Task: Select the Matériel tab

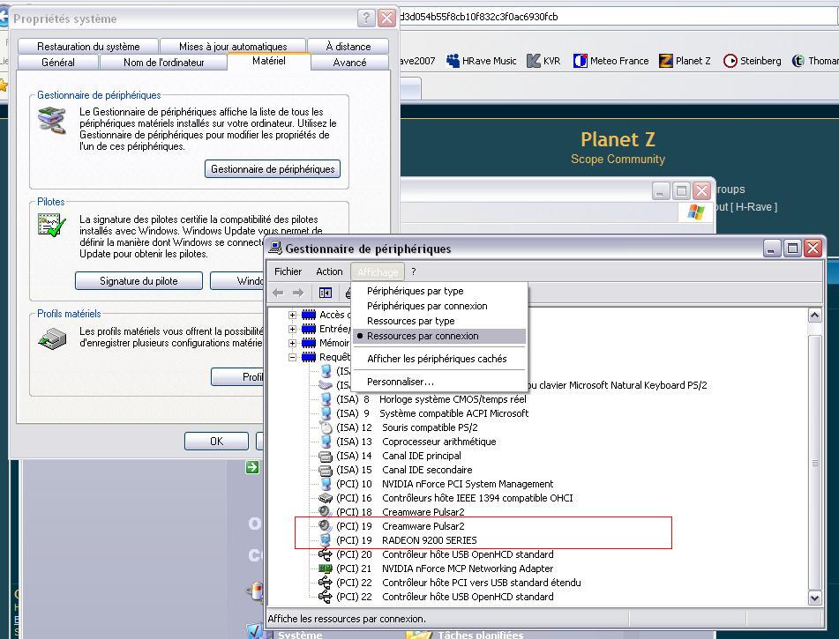Action: click(268, 61)
